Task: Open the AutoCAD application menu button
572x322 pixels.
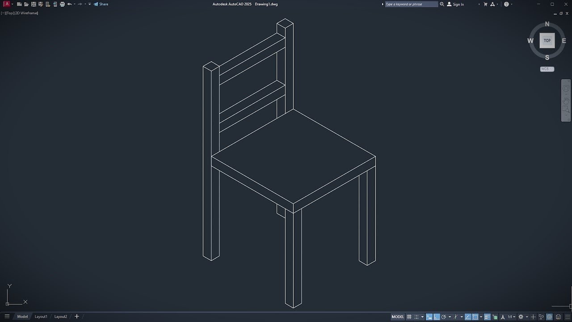Action: (x=7, y=4)
